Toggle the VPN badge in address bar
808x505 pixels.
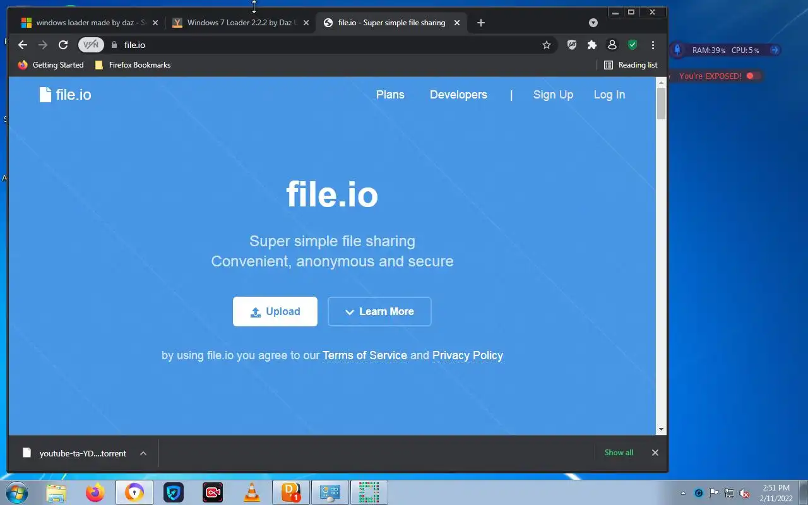pyautogui.click(x=91, y=45)
